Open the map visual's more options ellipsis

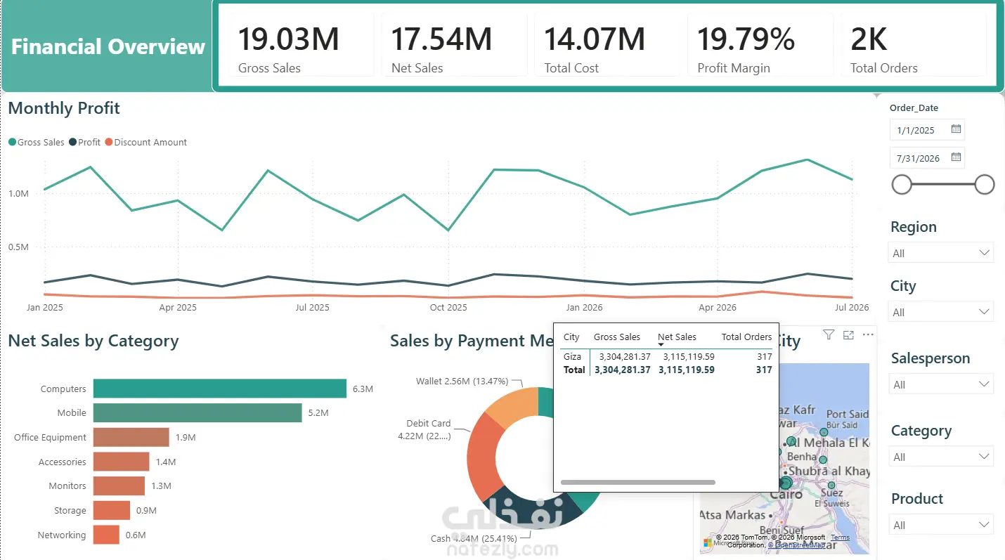click(868, 335)
